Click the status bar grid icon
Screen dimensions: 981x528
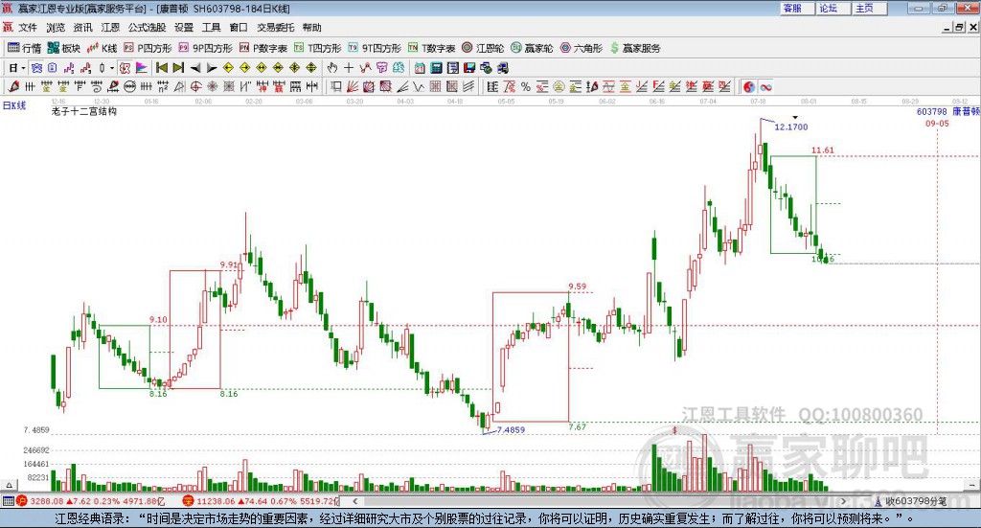[x=8, y=501]
